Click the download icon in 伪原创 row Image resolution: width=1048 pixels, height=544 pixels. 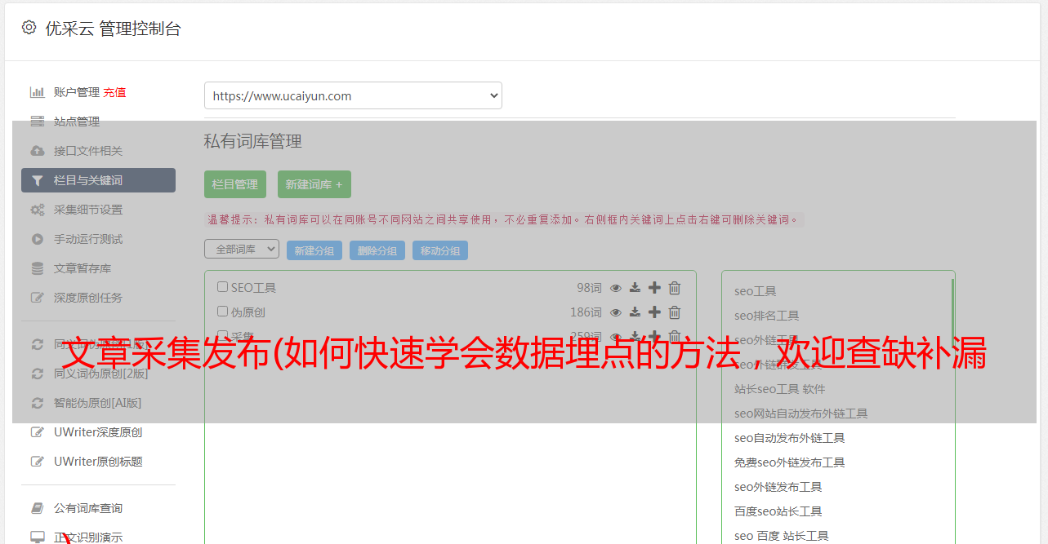(635, 312)
